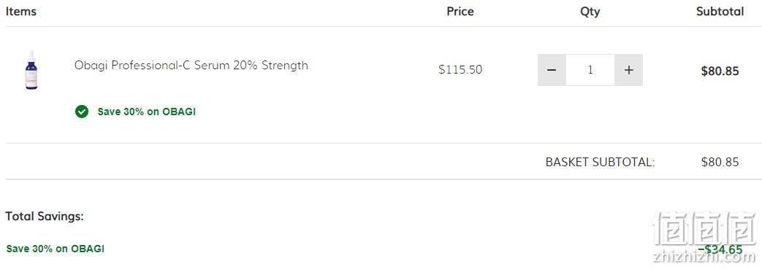This screenshot has width=762, height=269.
Task: Click the green checkmark offer icon
Action: [82, 112]
